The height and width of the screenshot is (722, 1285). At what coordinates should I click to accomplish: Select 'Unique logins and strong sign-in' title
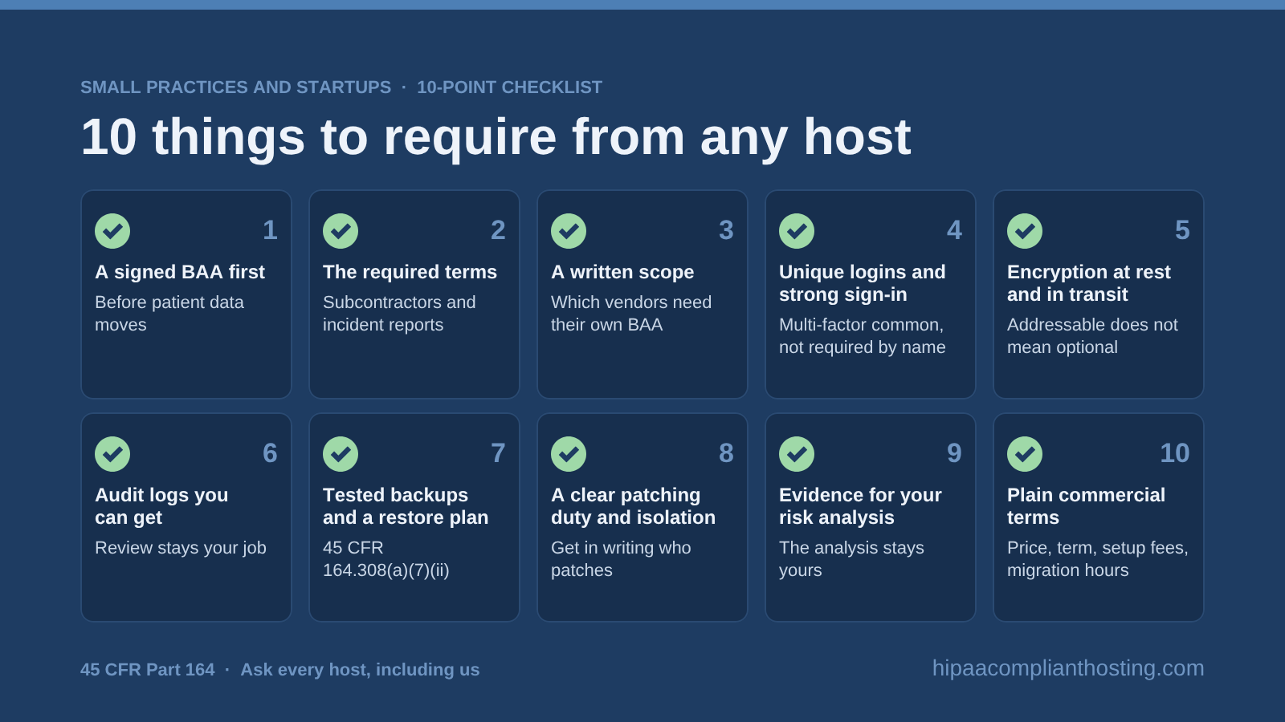[x=863, y=283]
